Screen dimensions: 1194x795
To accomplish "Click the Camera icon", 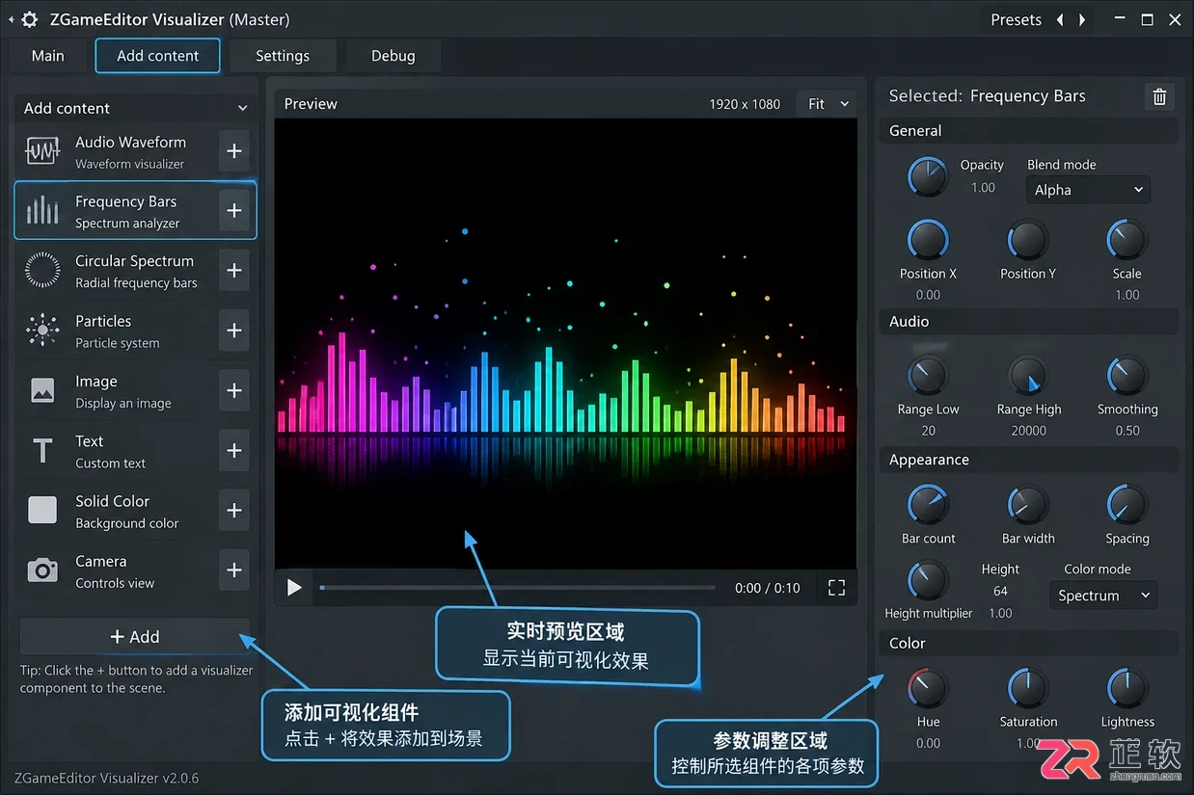I will point(42,570).
